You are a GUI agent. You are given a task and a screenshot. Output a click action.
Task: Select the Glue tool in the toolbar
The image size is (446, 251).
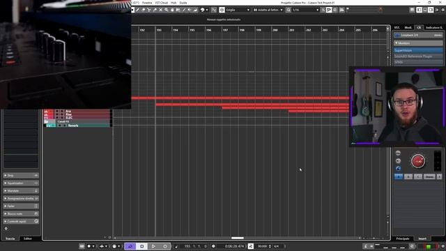pyautogui.click(x=155, y=10)
